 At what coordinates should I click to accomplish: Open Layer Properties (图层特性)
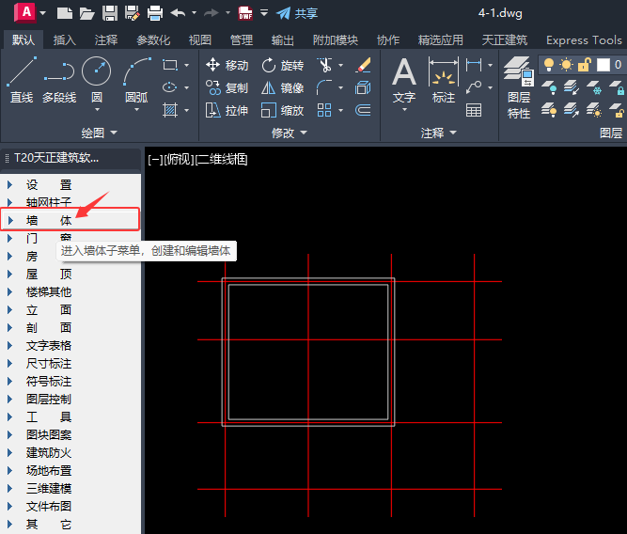click(519, 87)
